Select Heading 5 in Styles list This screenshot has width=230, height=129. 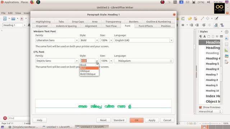click(212, 64)
